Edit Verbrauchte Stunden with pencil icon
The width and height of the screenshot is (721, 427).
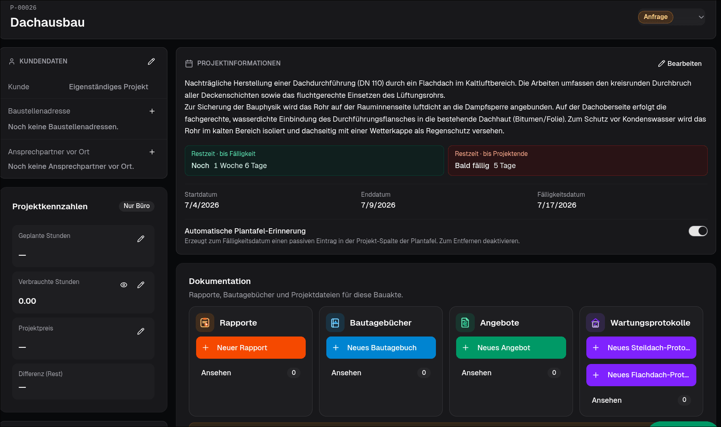[141, 285]
